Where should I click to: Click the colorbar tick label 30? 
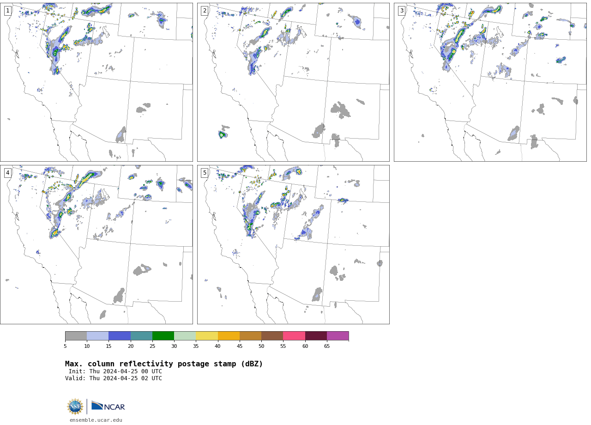[174, 346]
